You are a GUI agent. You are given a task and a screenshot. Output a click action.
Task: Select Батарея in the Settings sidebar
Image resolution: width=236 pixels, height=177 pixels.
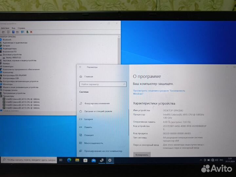coord(88,119)
